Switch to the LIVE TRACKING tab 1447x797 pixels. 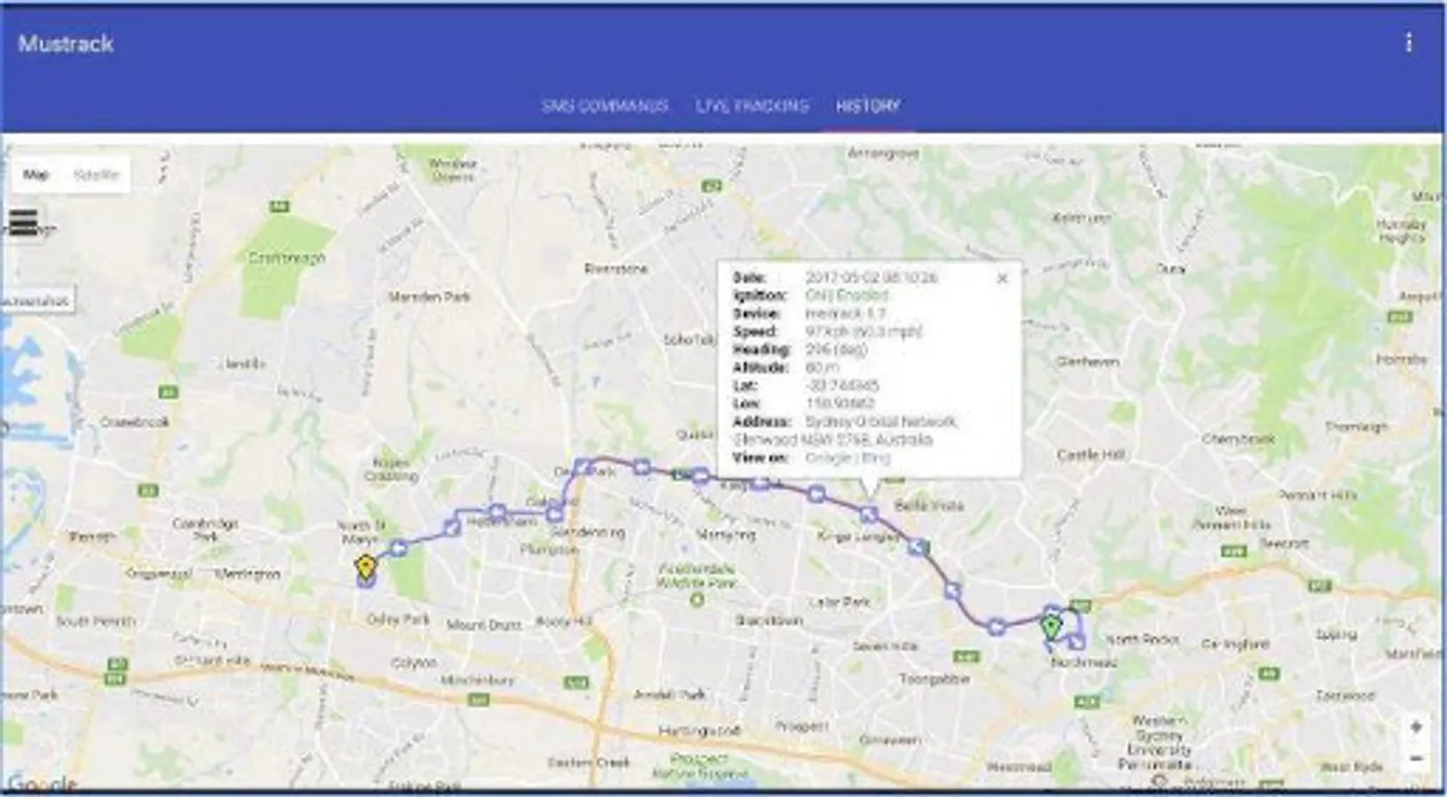coord(752,106)
